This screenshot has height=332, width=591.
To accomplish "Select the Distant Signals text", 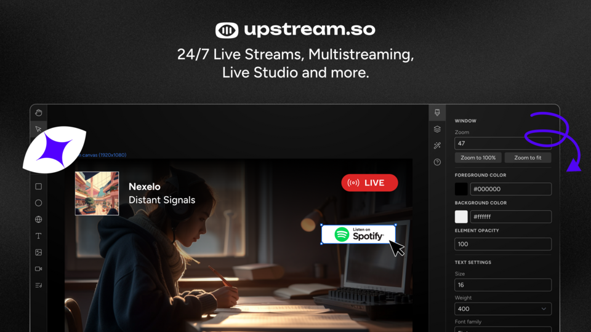I will tap(162, 200).
